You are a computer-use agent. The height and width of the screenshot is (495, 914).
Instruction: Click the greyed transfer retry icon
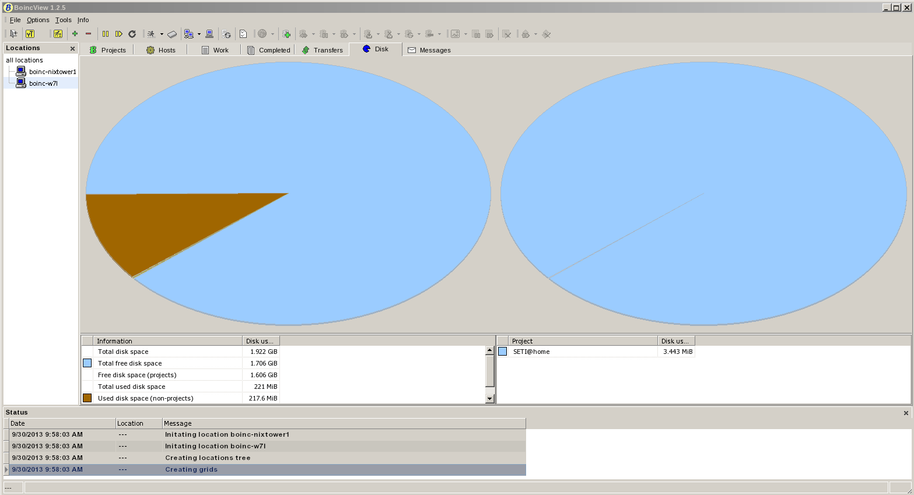(526, 34)
